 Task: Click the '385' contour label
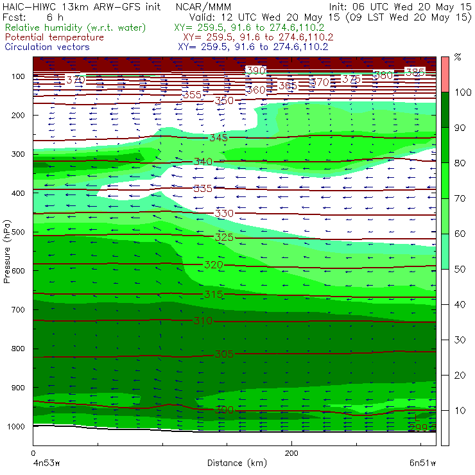tap(415, 72)
